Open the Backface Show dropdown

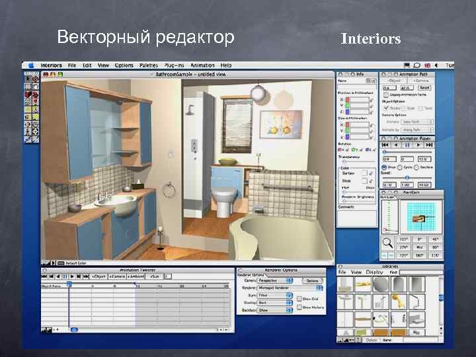coord(275,310)
